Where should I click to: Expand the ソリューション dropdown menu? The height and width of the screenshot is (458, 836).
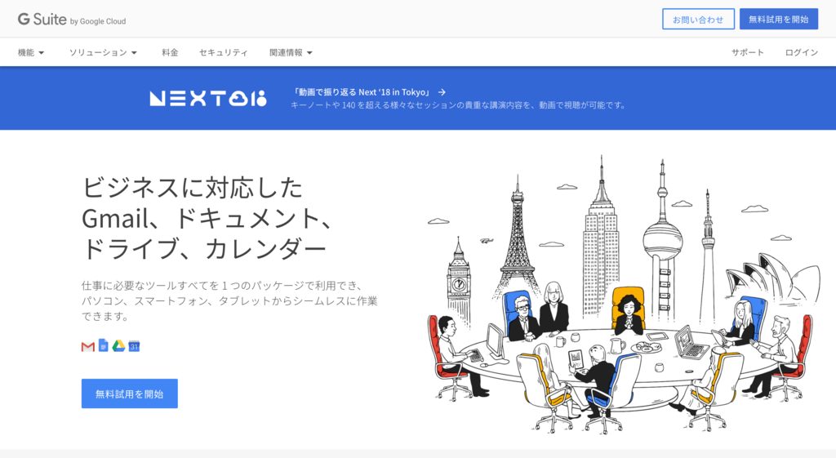[x=103, y=52]
